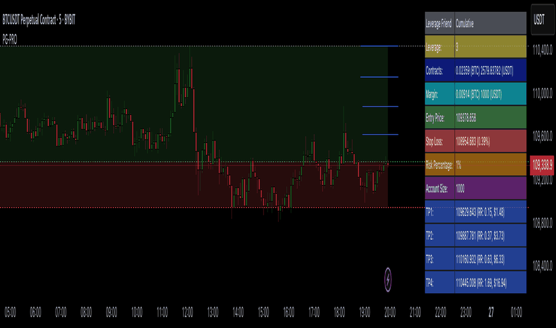Click the 05:00 time axis label
This screenshot has width=556, height=328.
[x=10, y=312]
